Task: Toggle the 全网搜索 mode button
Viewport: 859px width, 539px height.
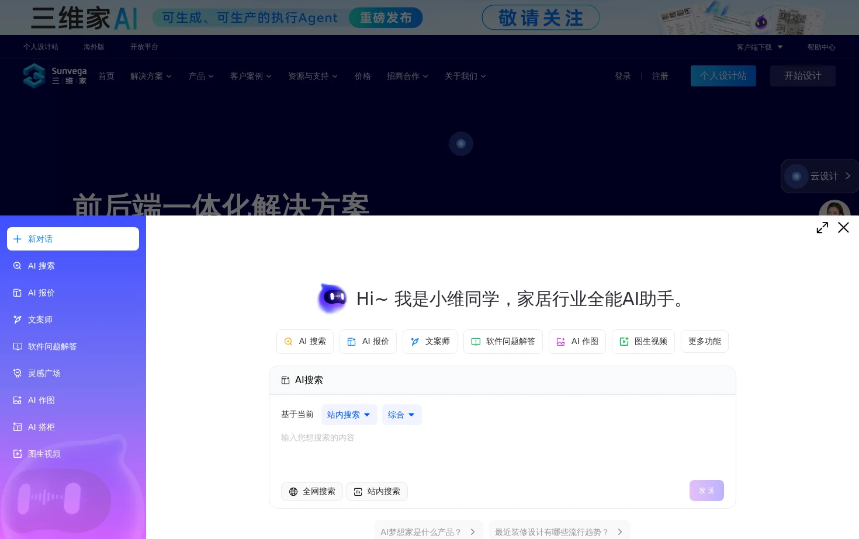Action: pos(313,492)
